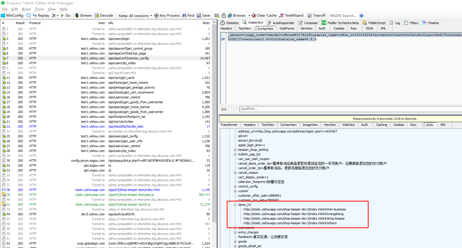
Task: Clear Cache using toolbar button
Action: click(x=264, y=15)
